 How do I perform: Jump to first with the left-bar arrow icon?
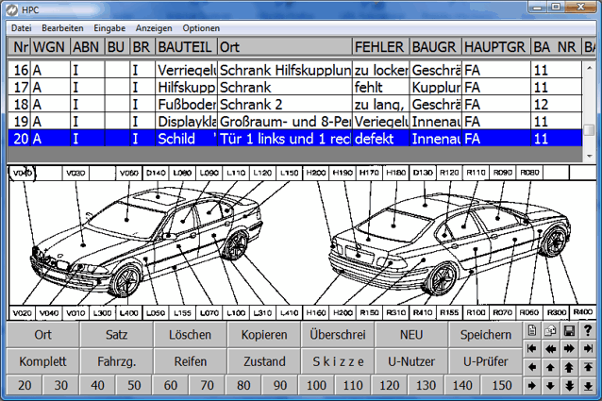532,348
